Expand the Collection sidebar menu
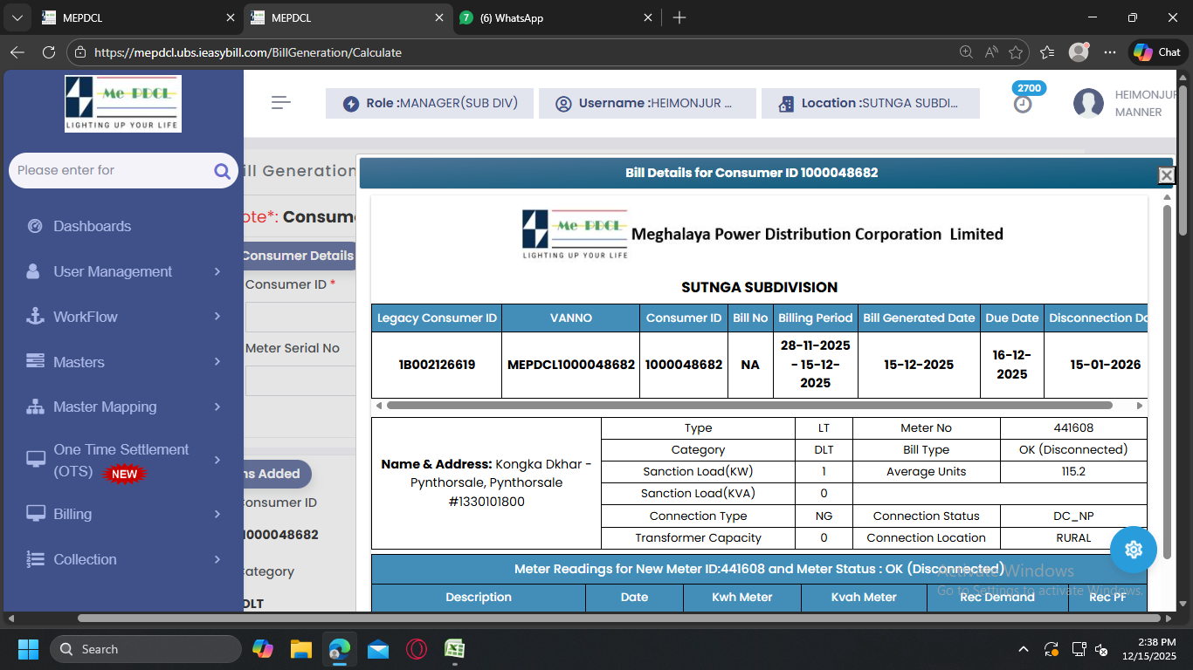This screenshot has width=1193, height=670. pyautogui.click(x=85, y=559)
